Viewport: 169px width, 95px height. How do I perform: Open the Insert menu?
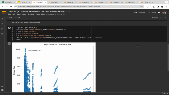tap(24, 14)
